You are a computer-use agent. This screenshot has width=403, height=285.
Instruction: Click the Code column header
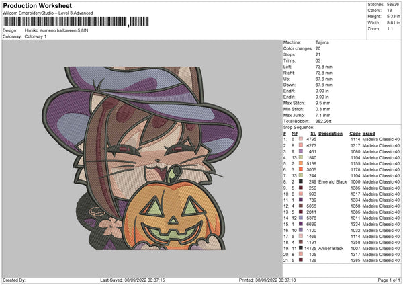click(x=355, y=133)
